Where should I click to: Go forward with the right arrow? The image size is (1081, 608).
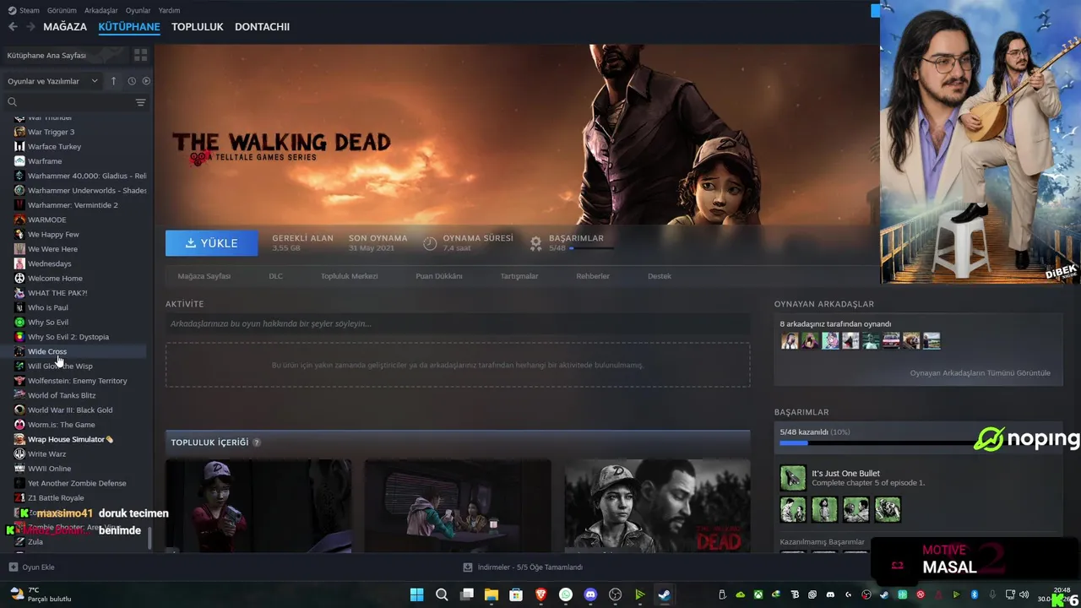click(30, 27)
